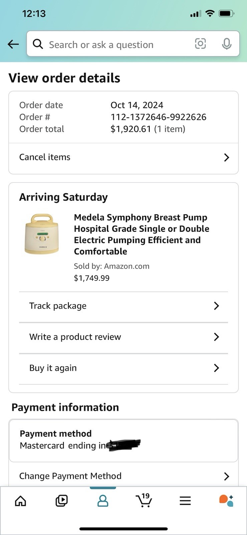Tap the microphone voice search icon
Screen dimensions: 247x535
click(x=227, y=44)
